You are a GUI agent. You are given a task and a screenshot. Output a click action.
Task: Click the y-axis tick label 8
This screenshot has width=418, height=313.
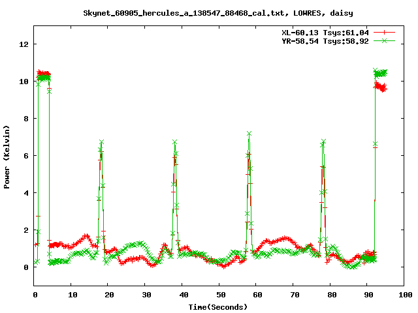(x=26, y=119)
